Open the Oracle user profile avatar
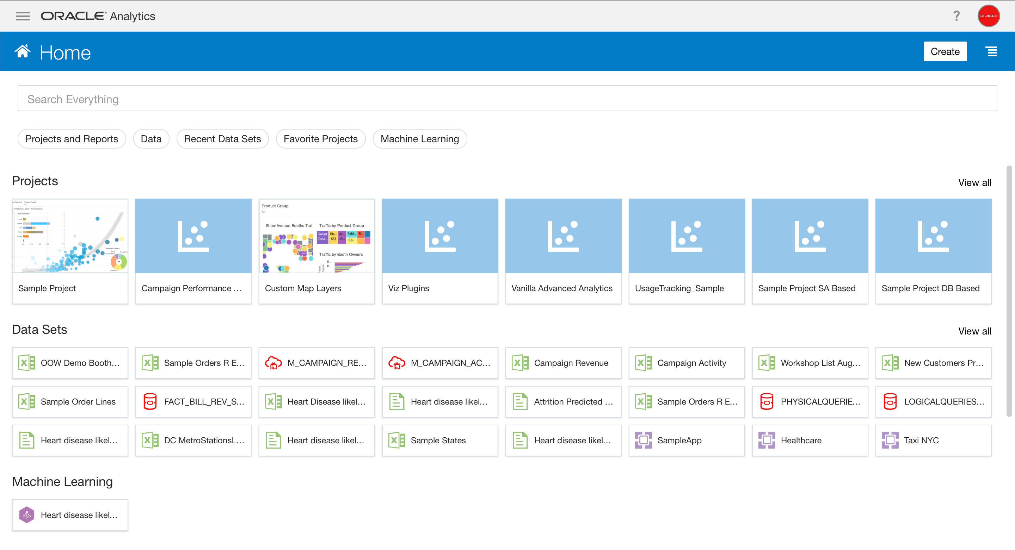This screenshot has height=550, width=1015. [x=988, y=16]
